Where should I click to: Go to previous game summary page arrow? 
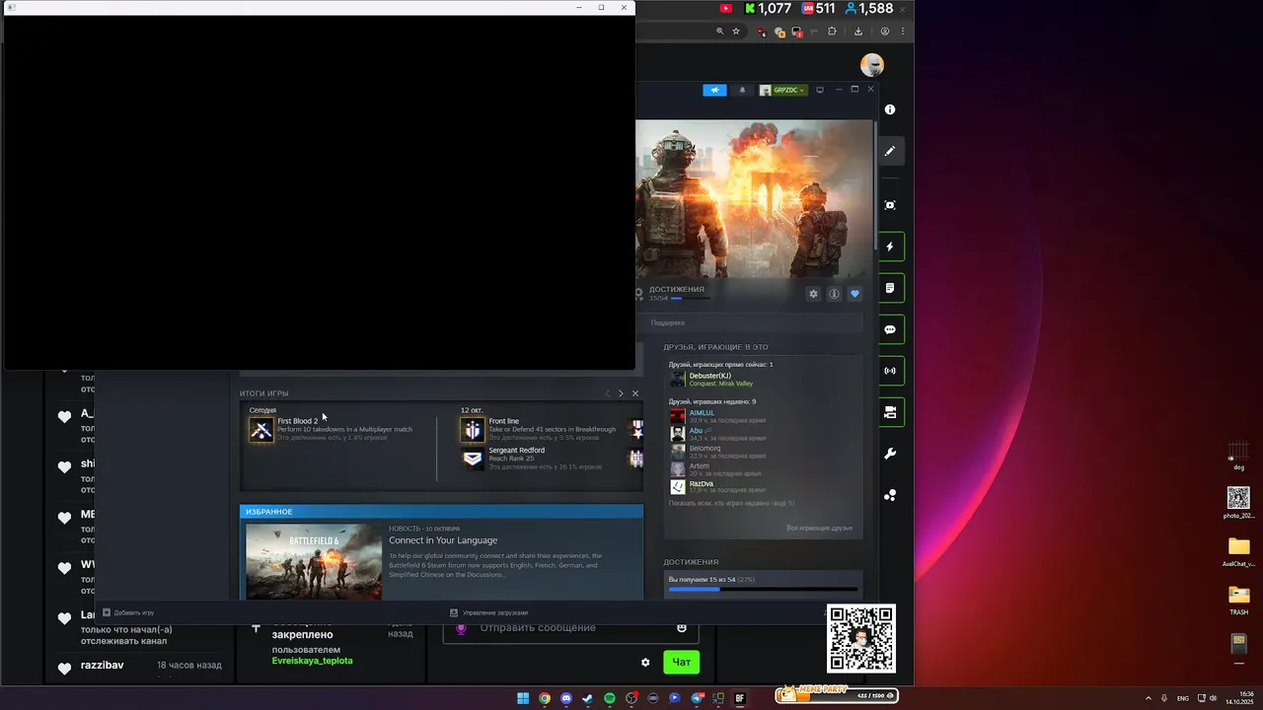(x=607, y=393)
